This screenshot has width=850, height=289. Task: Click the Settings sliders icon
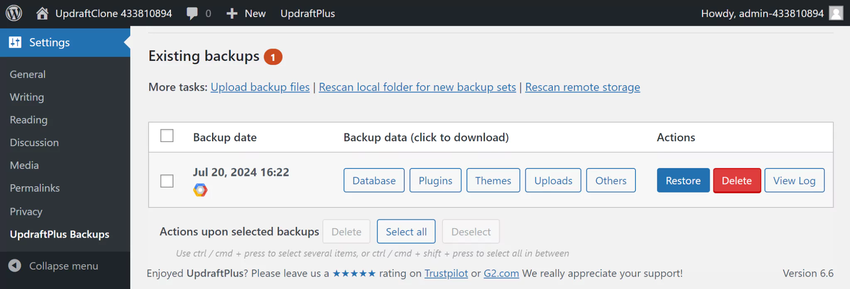point(15,42)
